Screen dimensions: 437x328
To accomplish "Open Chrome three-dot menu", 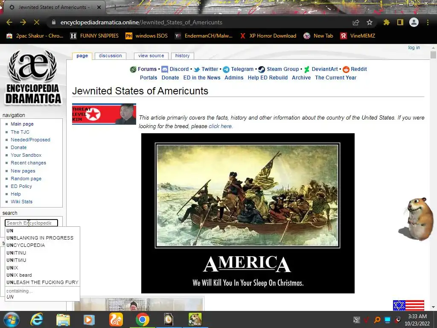I will (428, 22).
